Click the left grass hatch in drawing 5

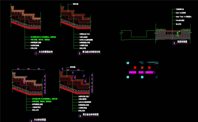[161, 30]
